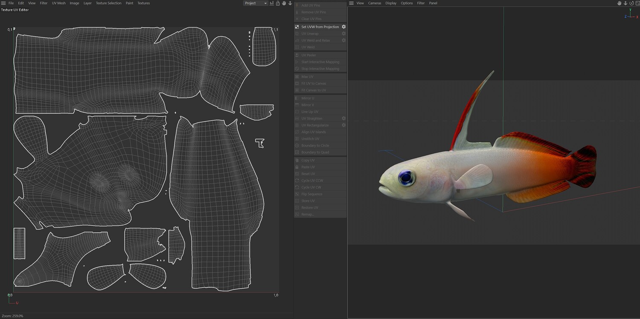Click Unstitch UV
The height and width of the screenshot is (319, 640).
point(320,139)
